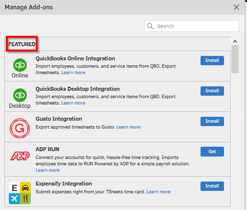Install the Gusto Integration add-on

coord(212,121)
